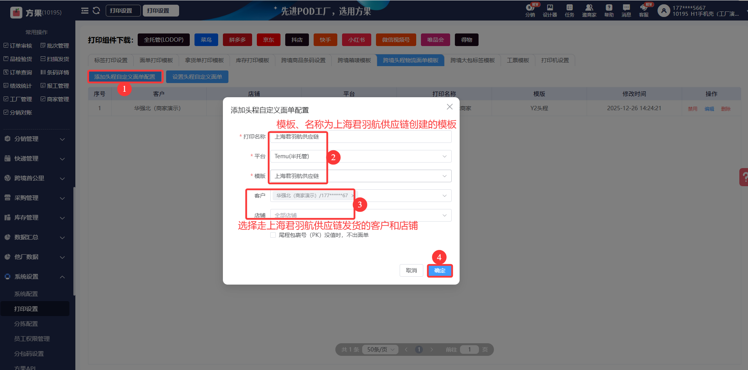Expand the 快递管理 sidebar menu

point(35,159)
